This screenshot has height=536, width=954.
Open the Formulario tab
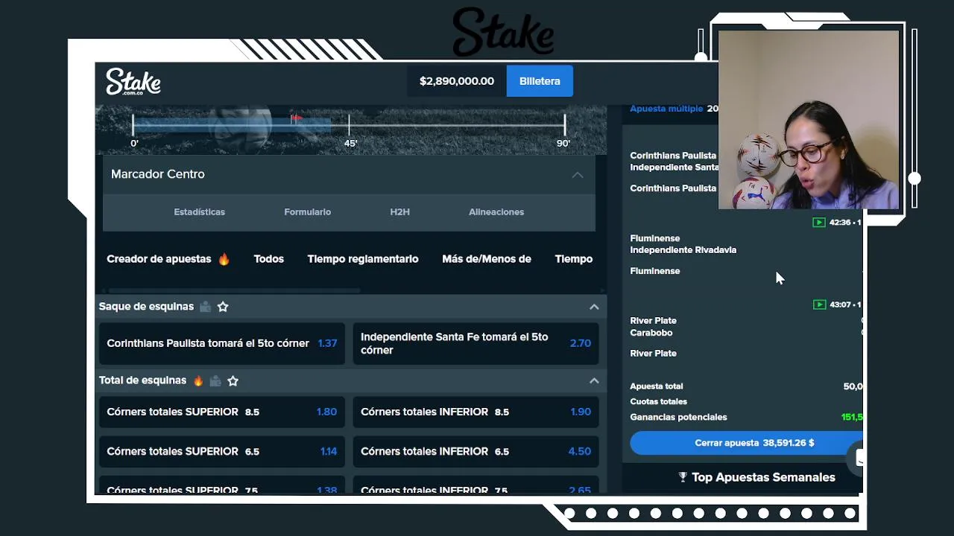click(307, 212)
